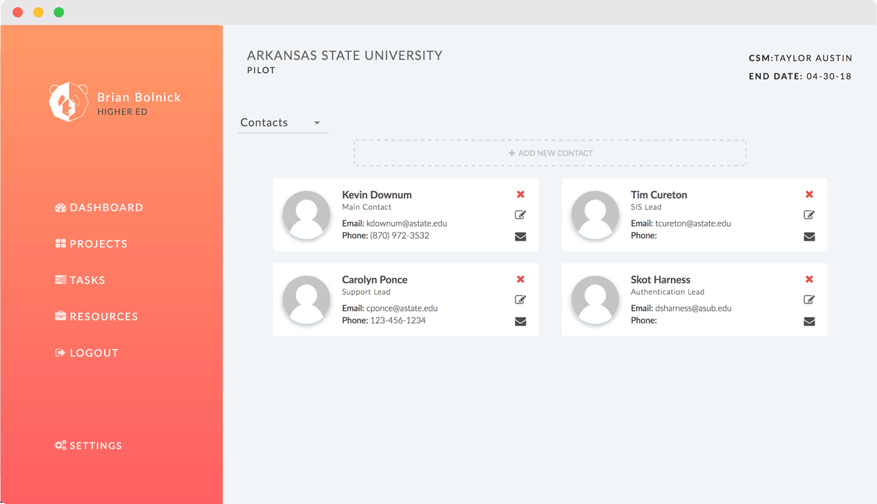877x504 pixels.
Task: Click the Support Lead role label
Action: [366, 292]
